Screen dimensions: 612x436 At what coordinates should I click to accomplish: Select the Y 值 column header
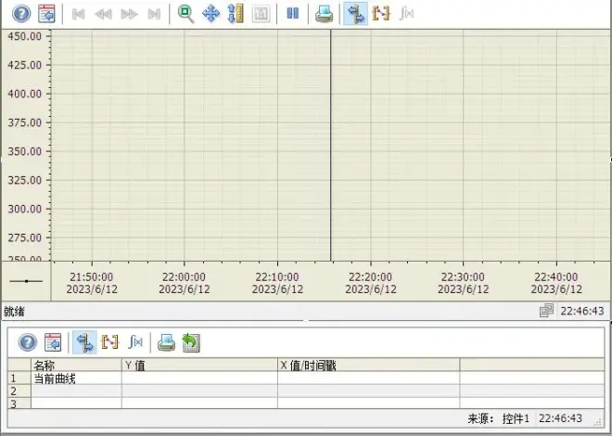[x=199, y=365]
